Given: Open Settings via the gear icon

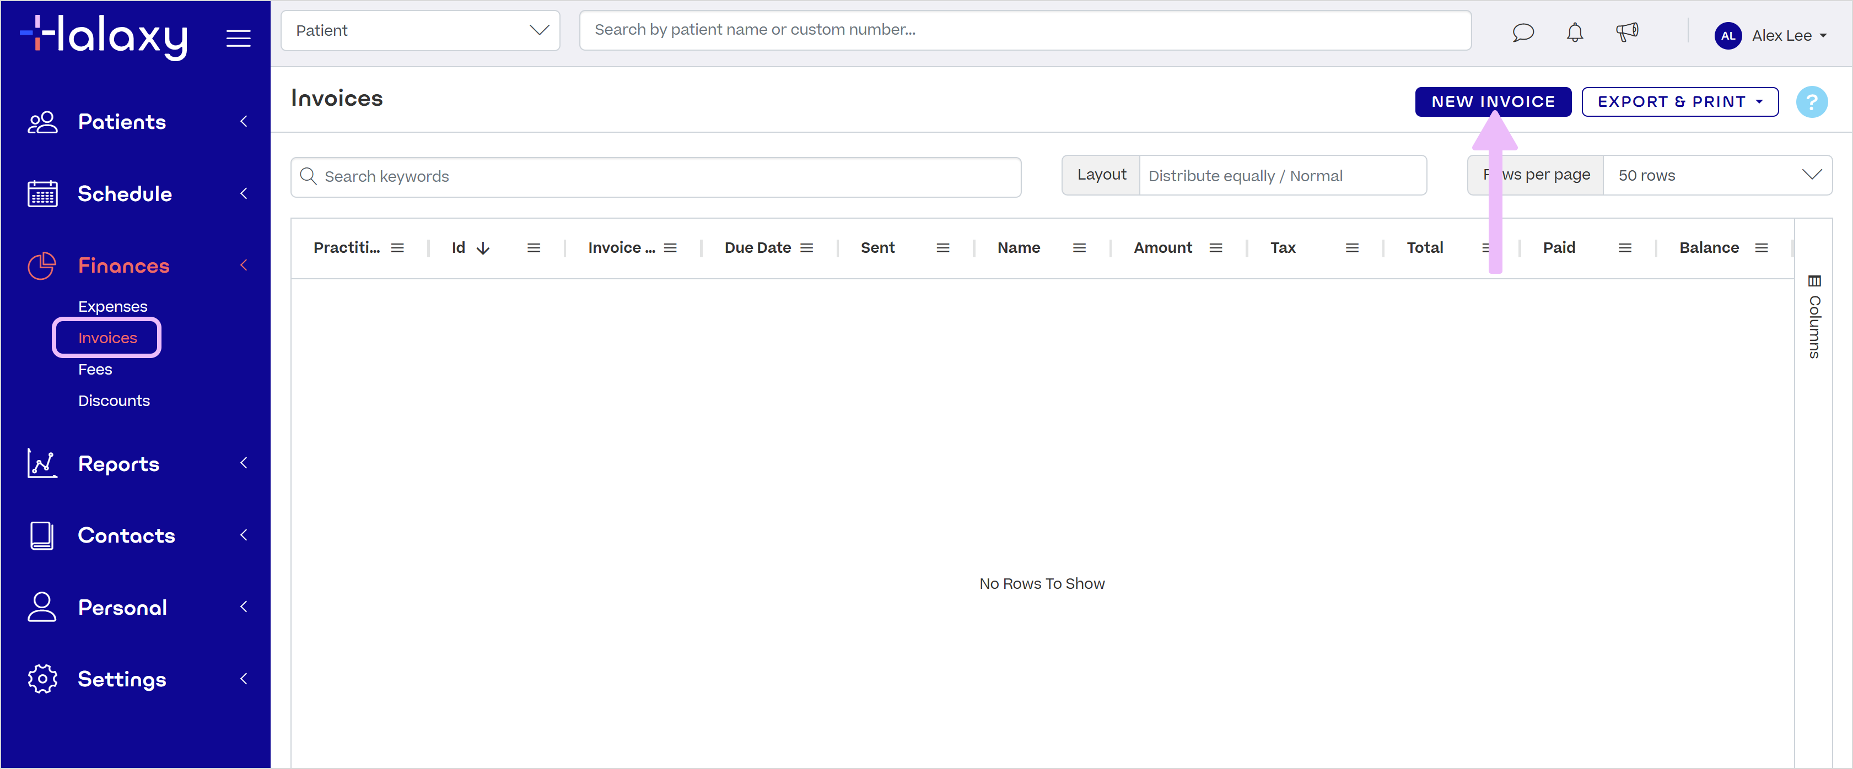Looking at the screenshot, I should coord(42,679).
